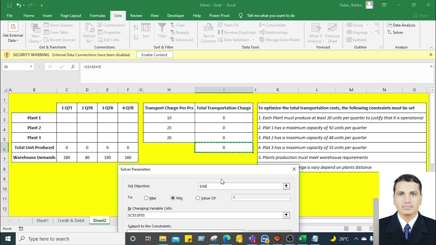The height and width of the screenshot is (245, 436).
Task: Click the Sort A to Z icon
Action: tap(136, 28)
